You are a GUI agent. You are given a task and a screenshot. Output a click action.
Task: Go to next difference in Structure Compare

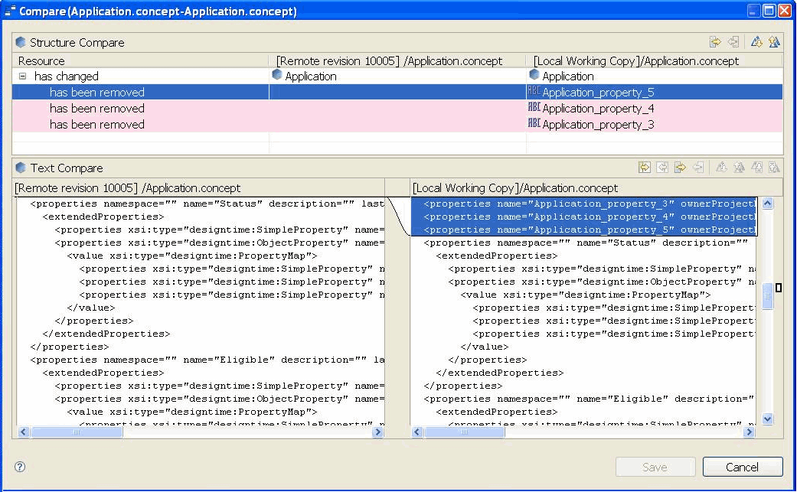coord(756,43)
